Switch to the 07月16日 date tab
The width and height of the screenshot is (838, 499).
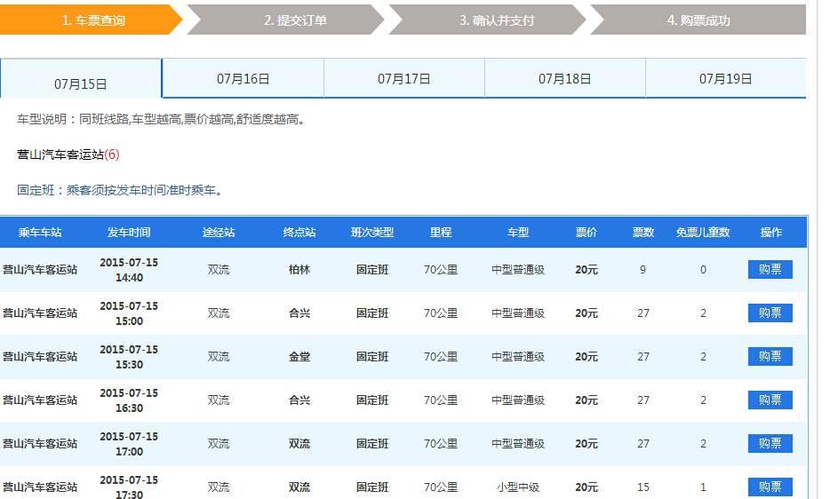[243, 79]
